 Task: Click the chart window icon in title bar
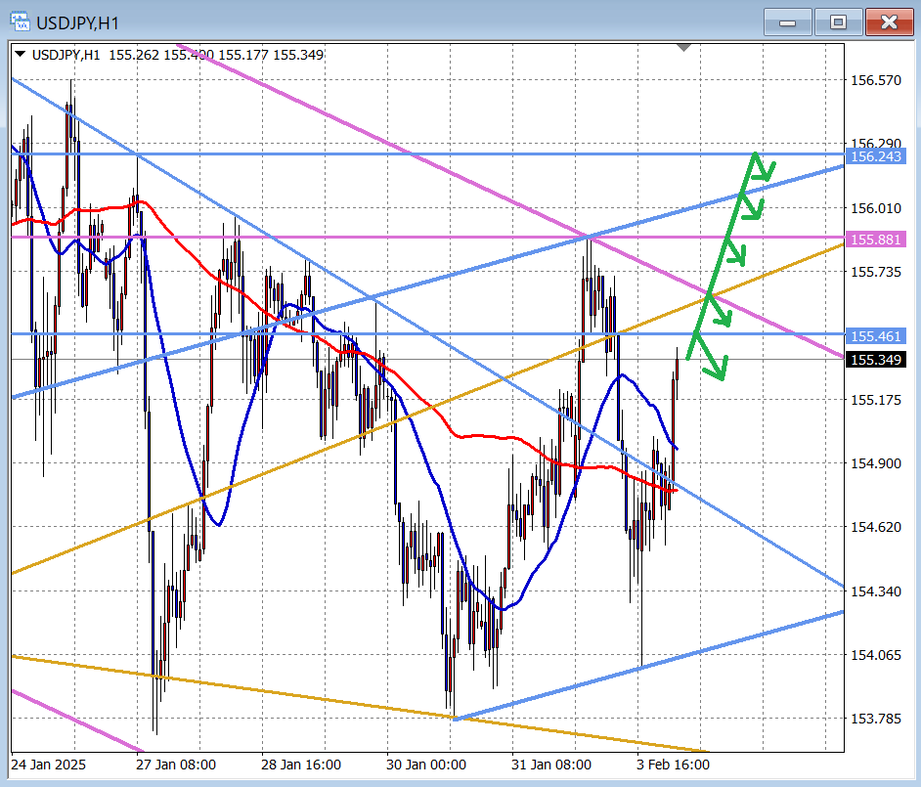click(x=21, y=21)
